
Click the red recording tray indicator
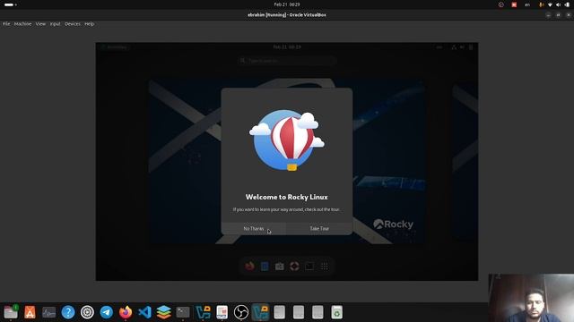514,4
